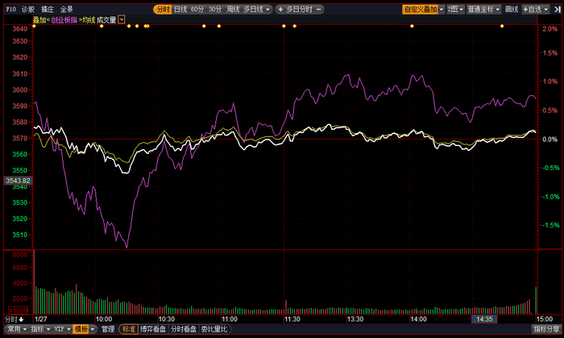Image resolution: width=564 pixels, height=338 pixels.
Task: Open the 操庄 menu item
Action: (x=48, y=10)
